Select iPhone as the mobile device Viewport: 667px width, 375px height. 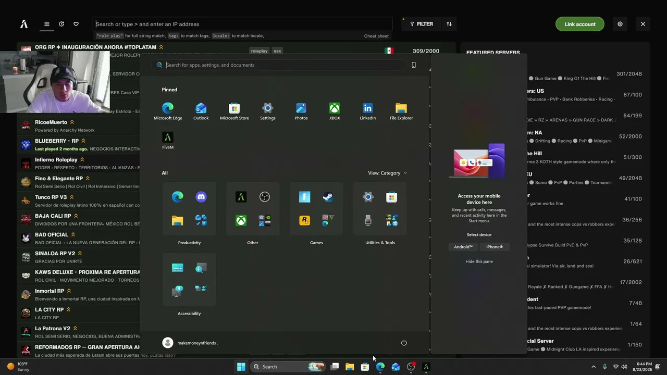pos(495,247)
